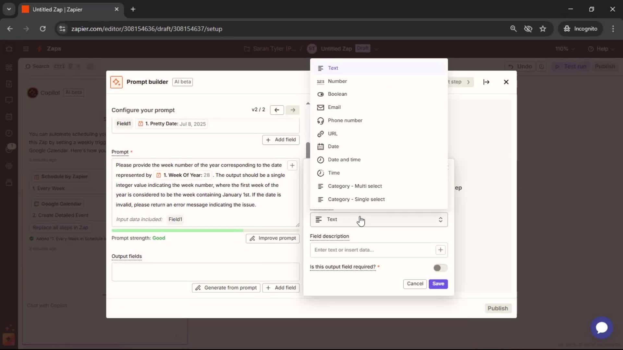Click the dialog vertical scrollbar thumb
623x350 pixels.
pyautogui.click(x=308, y=150)
